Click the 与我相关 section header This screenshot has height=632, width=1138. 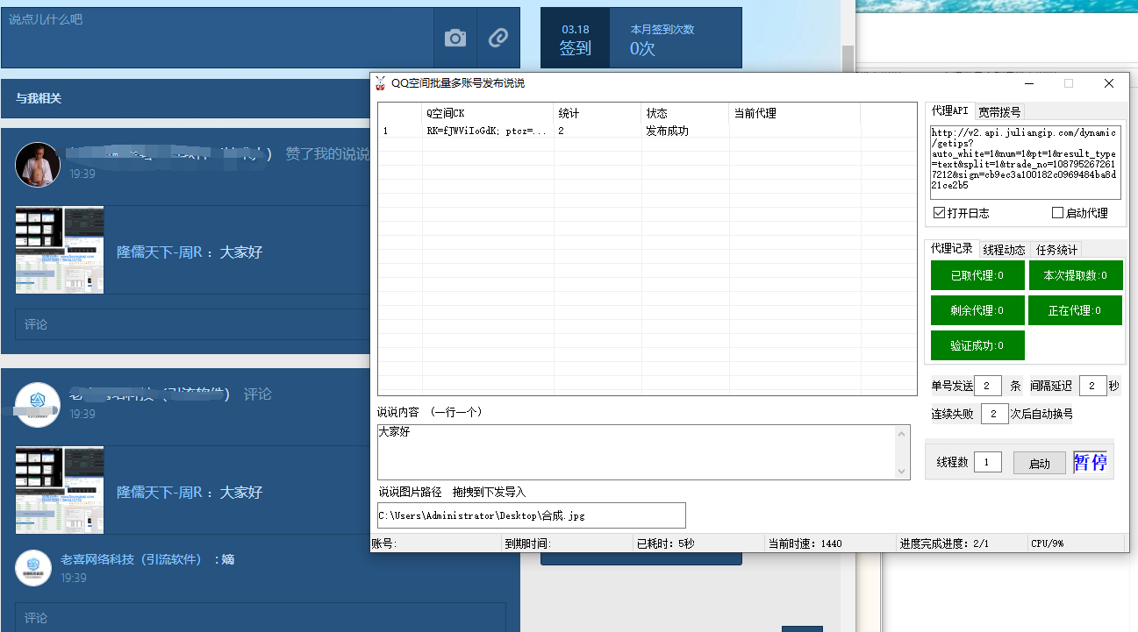[x=39, y=98]
